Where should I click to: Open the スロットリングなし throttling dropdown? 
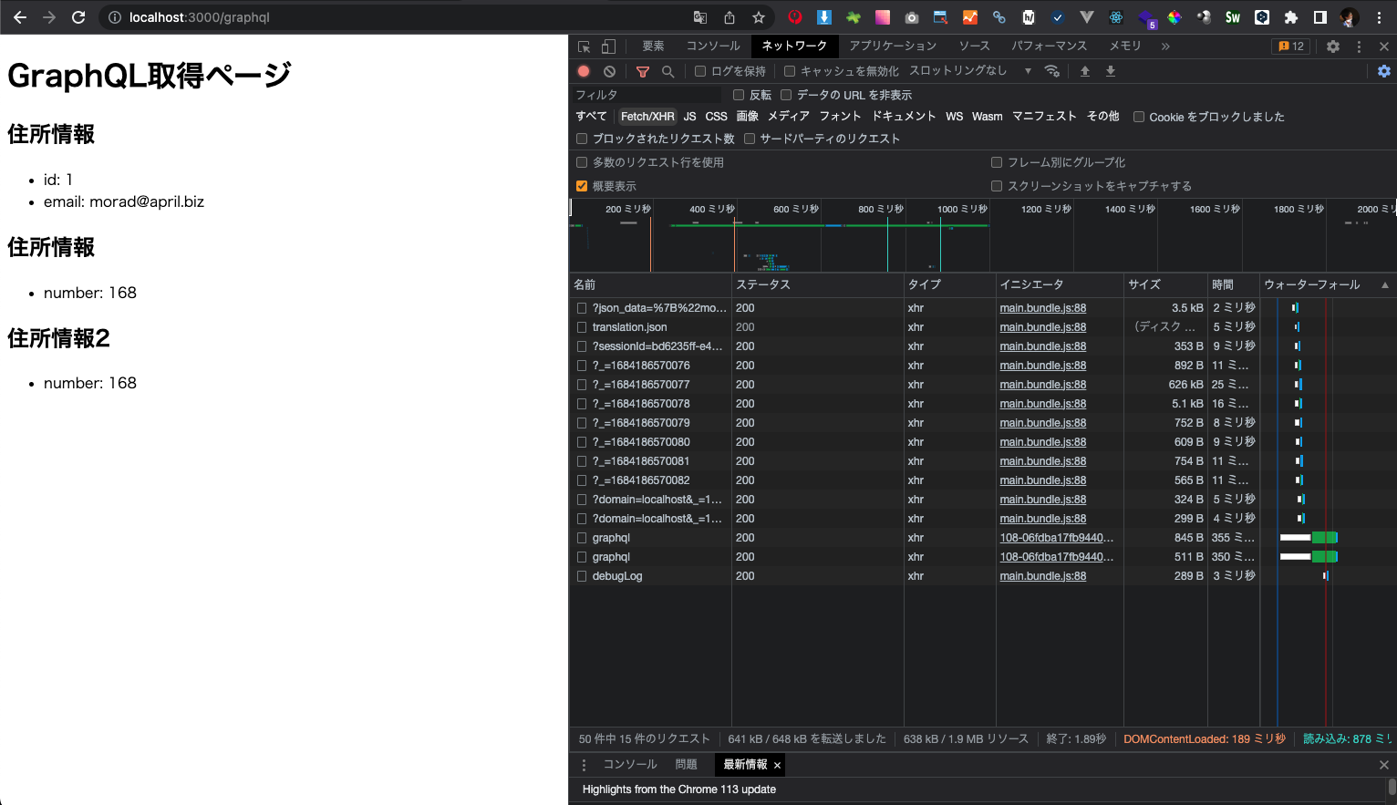click(x=962, y=70)
